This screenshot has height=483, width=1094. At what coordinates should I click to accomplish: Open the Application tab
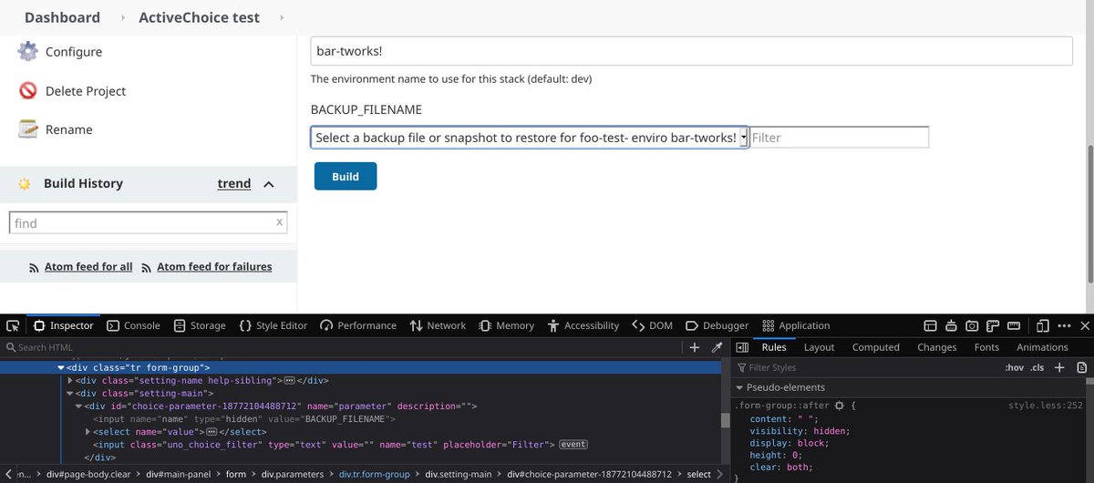tap(796, 325)
